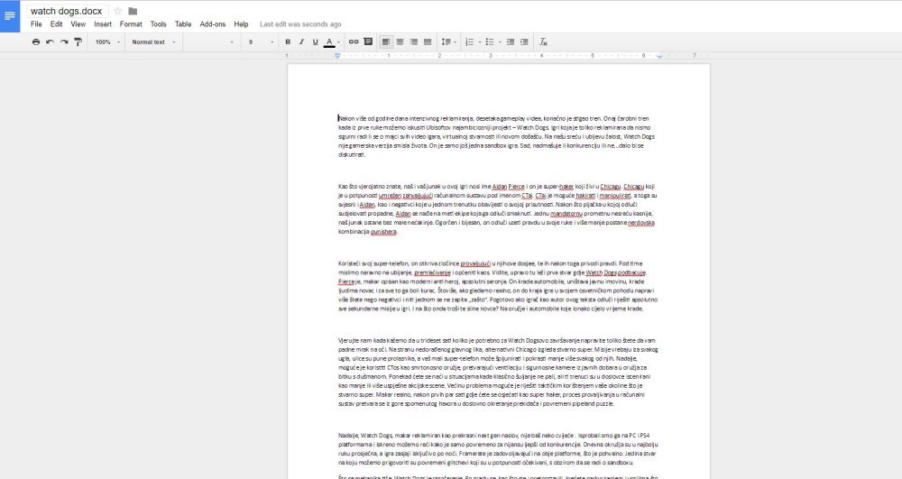Open the Google Docs home icon
The width and height of the screenshot is (902, 479).
click(10, 16)
